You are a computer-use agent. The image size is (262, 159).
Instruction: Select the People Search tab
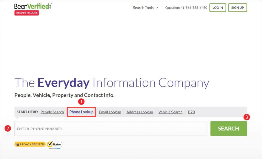(x=52, y=112)
